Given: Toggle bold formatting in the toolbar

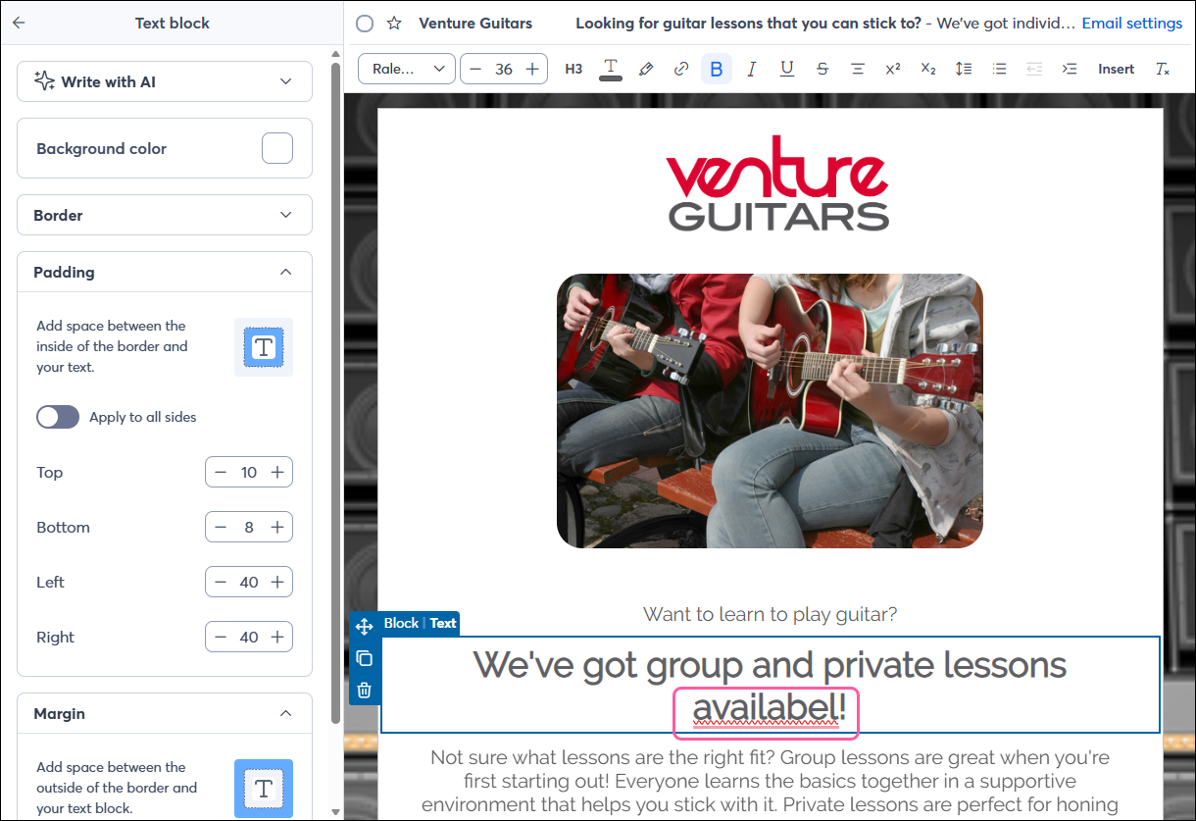Looking at the screenshot, I should (717, 68).
